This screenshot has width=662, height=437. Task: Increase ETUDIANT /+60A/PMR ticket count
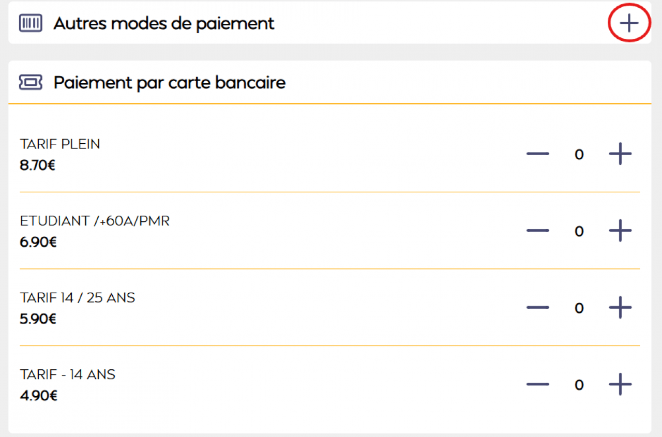coord(620,231)
